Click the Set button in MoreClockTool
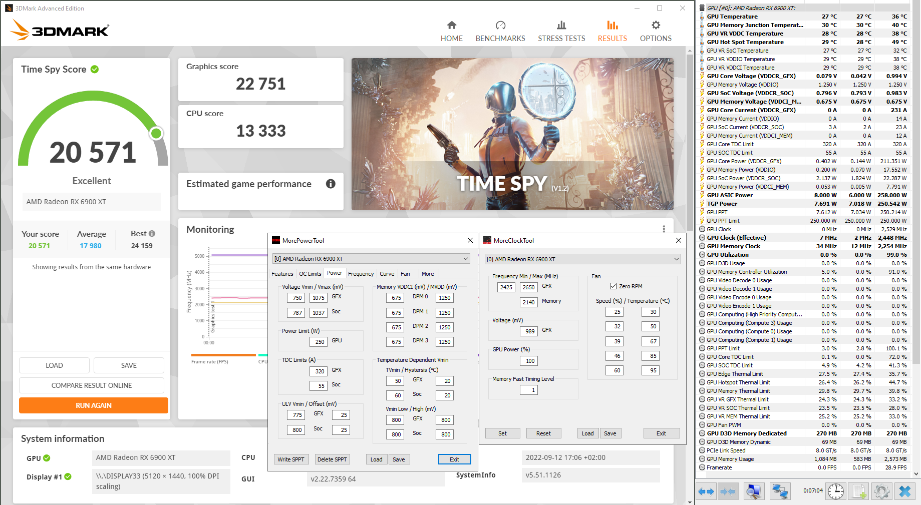 (502, 433)
